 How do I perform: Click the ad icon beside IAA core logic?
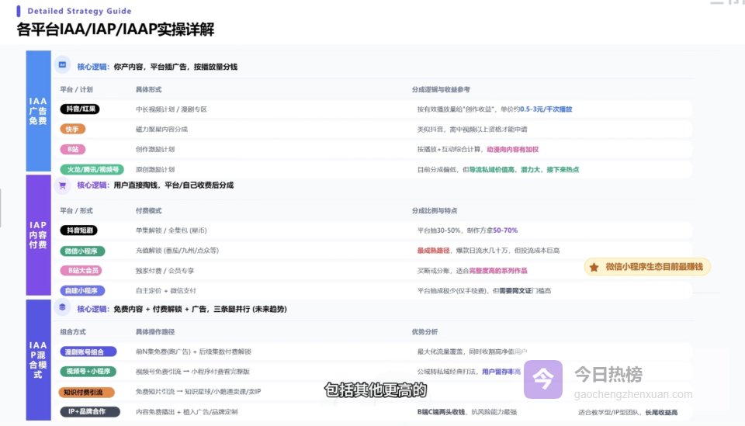tap(62, 65)
